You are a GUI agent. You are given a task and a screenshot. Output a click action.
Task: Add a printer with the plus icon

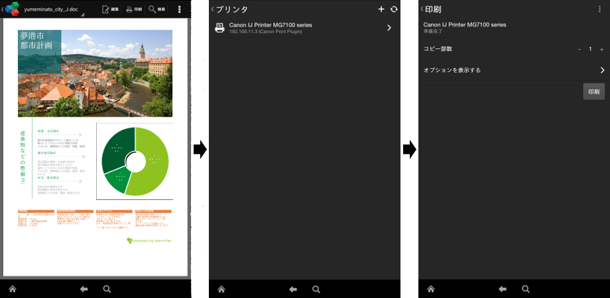click(x=381, y=9)
